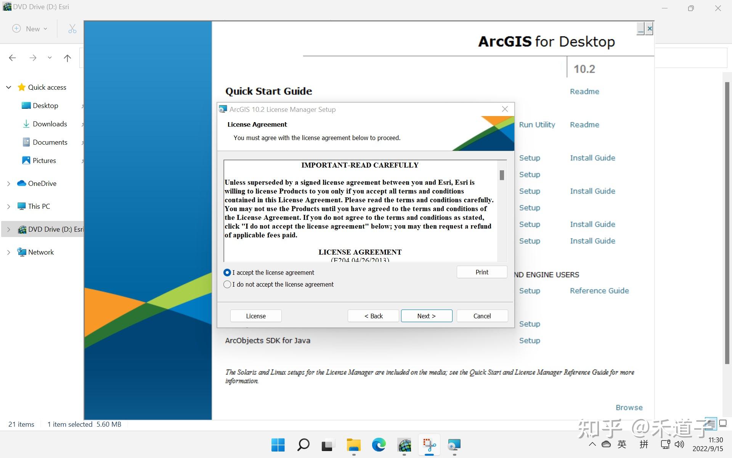
Task: Select Network in the navigation pane
Action: click(41, 252)
